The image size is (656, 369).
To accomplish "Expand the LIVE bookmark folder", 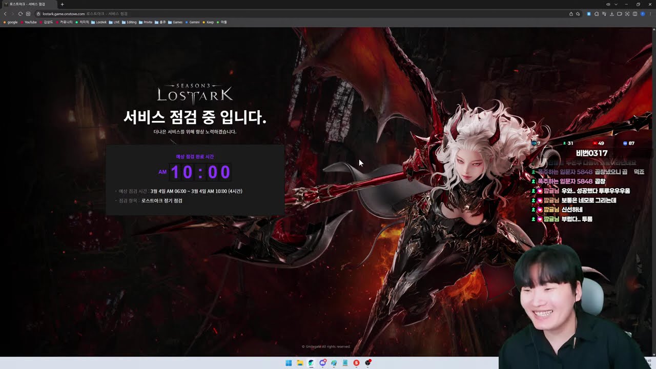I will pyautogui.click(x=114, y=22).
